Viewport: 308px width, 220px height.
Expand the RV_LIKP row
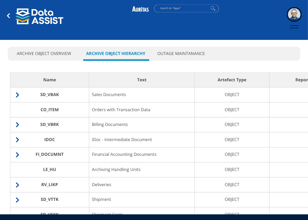17,185
